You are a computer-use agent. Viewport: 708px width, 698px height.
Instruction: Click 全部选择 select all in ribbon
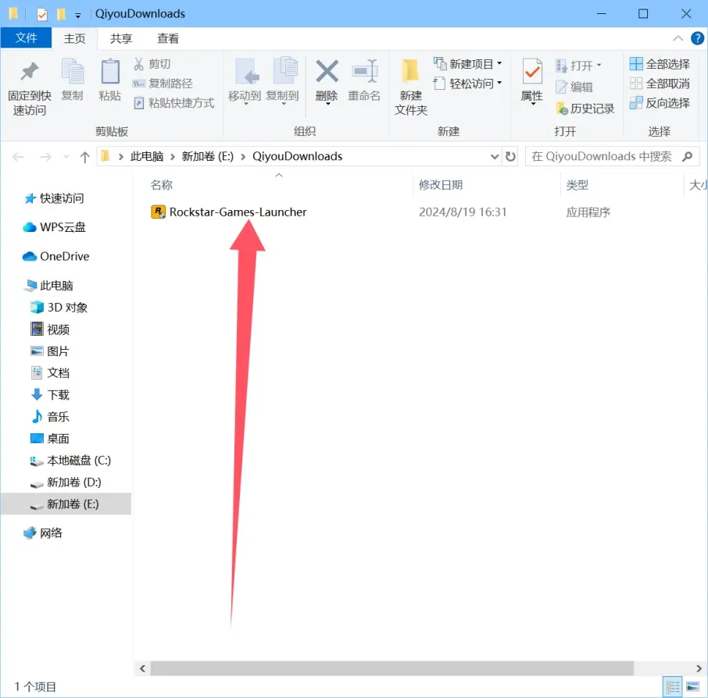point(660,64)
